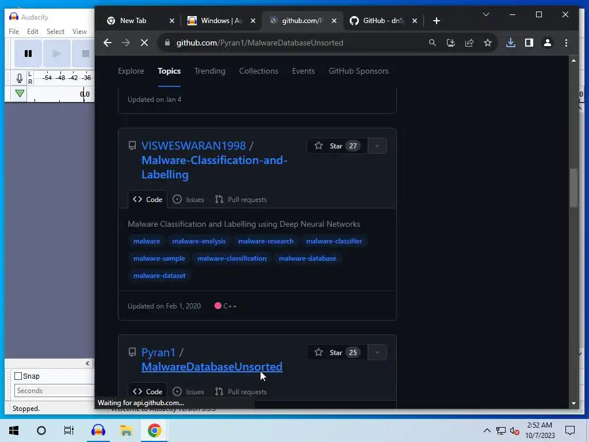Open Issues of Malware-Classification-and-Labelling card

coord(188,200)
